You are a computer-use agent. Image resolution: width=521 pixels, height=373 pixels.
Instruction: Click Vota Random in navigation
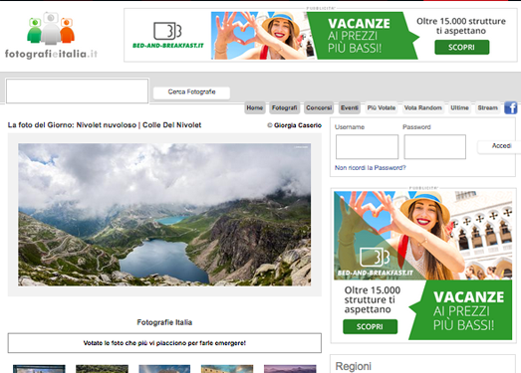pos(423,107)
